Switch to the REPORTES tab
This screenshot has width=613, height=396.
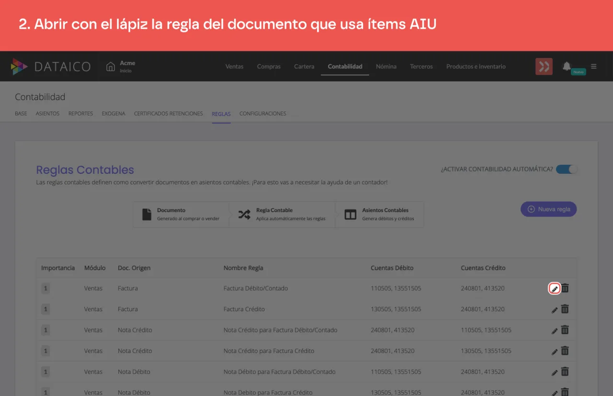pos(81,114)
